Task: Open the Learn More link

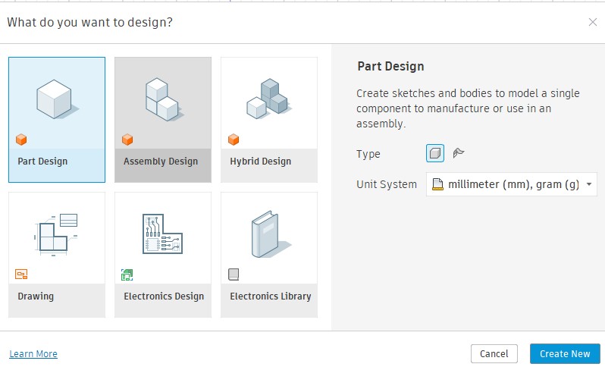Action: tap(33, 354)
